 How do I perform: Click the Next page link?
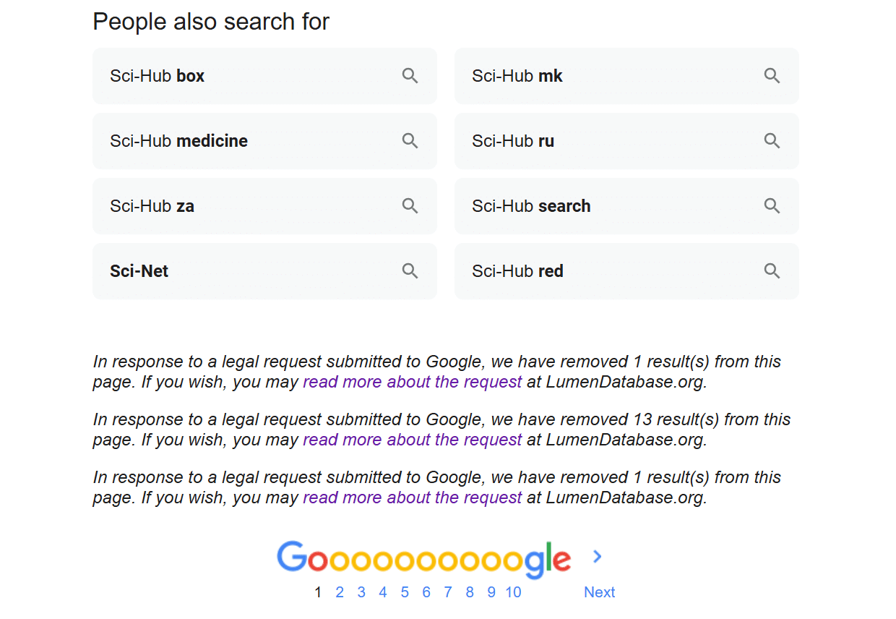(x=599, y=592)
